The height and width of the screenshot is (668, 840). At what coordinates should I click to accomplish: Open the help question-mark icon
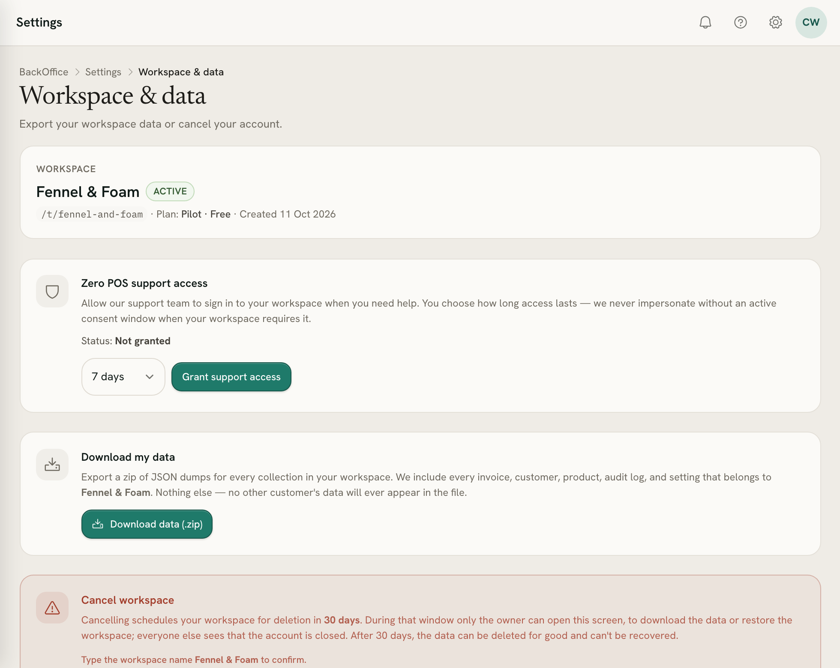[740, 22]
